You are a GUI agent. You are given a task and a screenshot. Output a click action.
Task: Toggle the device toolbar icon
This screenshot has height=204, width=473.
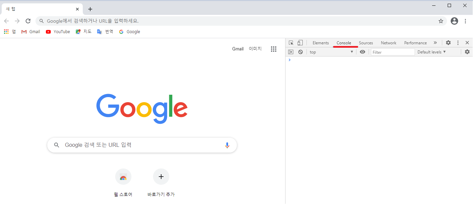300,43
